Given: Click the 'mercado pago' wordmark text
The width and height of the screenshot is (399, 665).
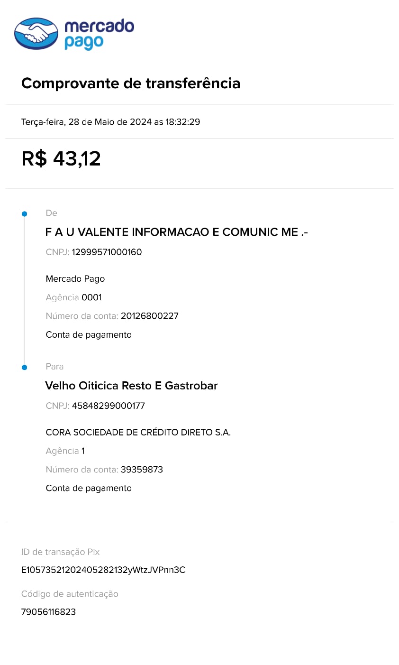Looking at the screenshot, I should pyautogui.click(x=99, y=34).
